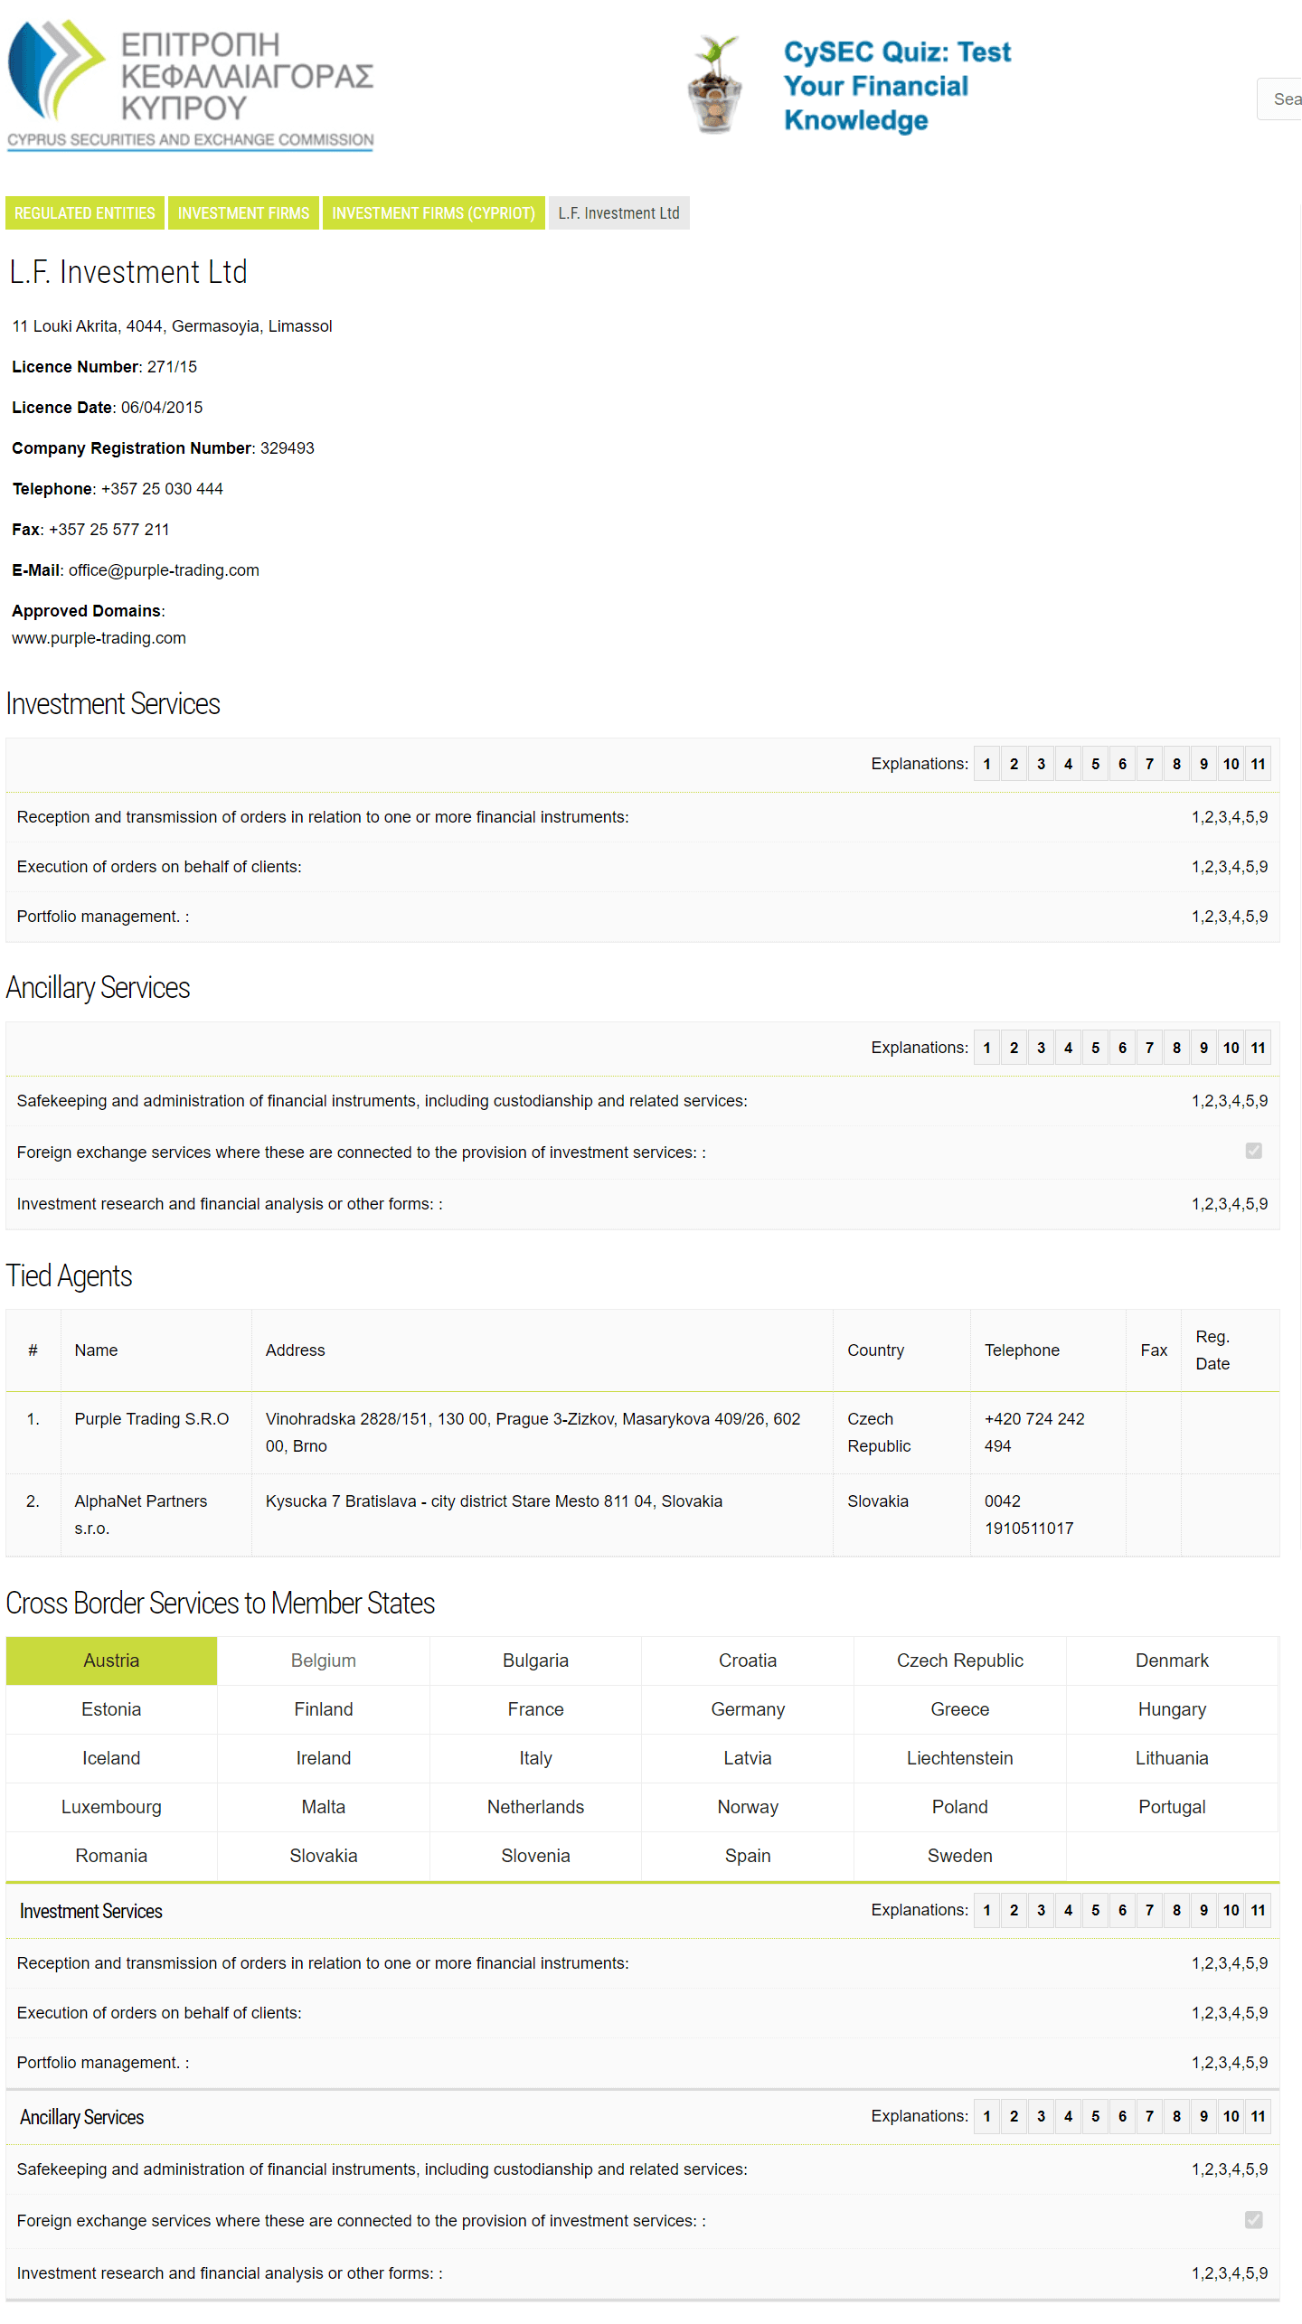Select the Portugal member state tab
The height and width of the screenshot is (2324, 1302).
point(1172,1807)
